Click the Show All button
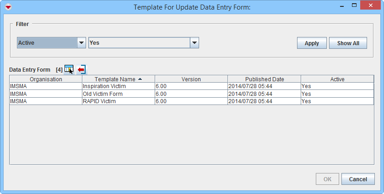 click(x=348, y=43)
